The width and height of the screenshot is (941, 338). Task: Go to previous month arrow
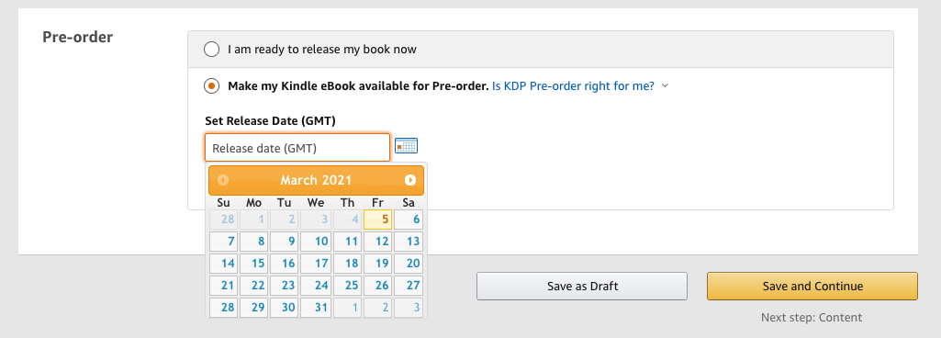pyautogui.click(x=223, y=180)
